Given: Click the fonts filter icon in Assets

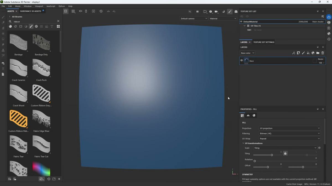Looking at the screenshot, I should pos(52,26).
